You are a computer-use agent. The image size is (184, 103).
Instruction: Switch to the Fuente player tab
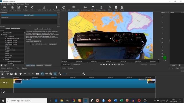(64, 68)
